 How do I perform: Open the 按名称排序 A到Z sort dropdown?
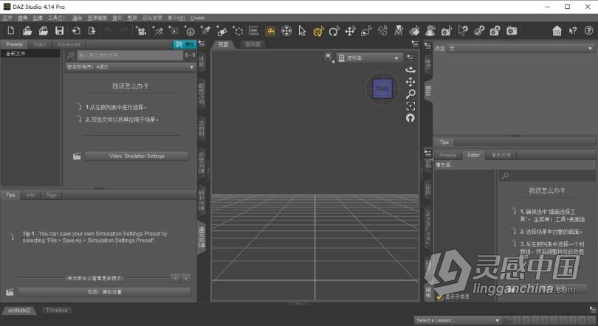point(131,67)
